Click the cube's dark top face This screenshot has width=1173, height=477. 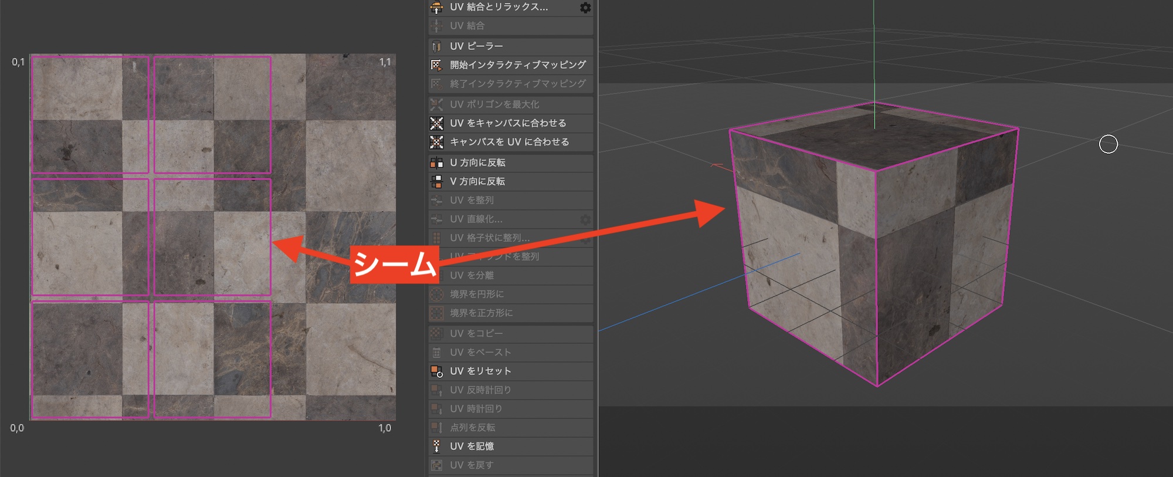(874, 136)
